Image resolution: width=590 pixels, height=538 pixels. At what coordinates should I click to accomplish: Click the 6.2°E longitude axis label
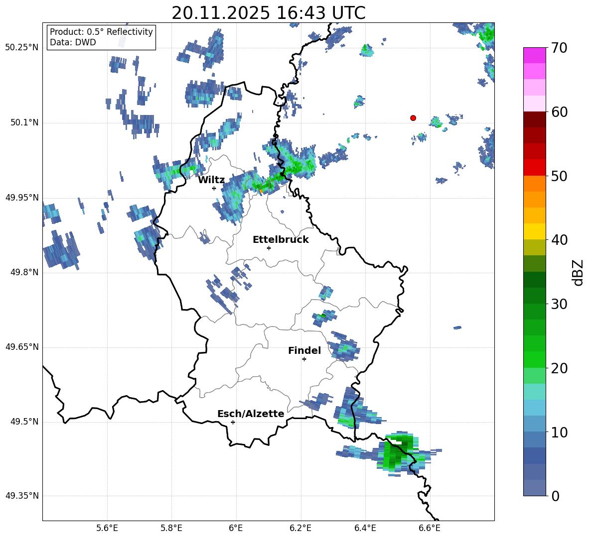[x=300, y=528]
